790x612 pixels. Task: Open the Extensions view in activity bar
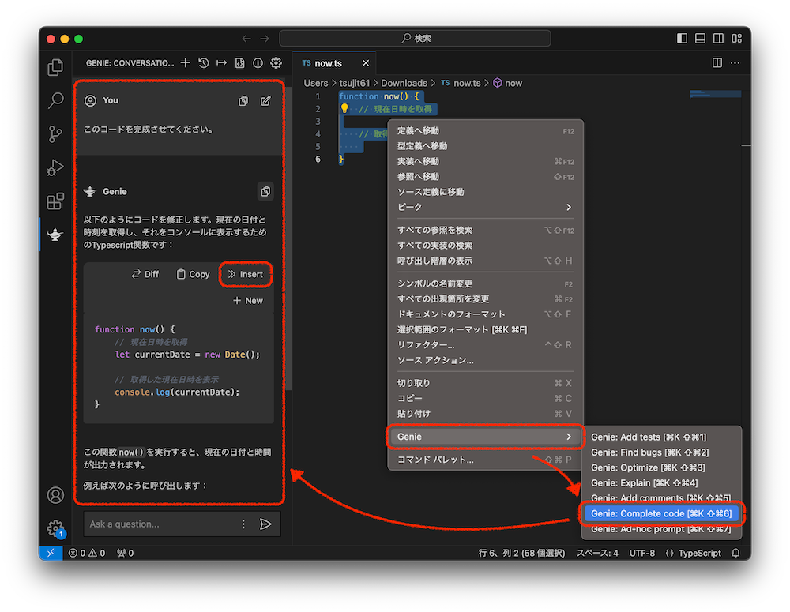tap(55, 201)
